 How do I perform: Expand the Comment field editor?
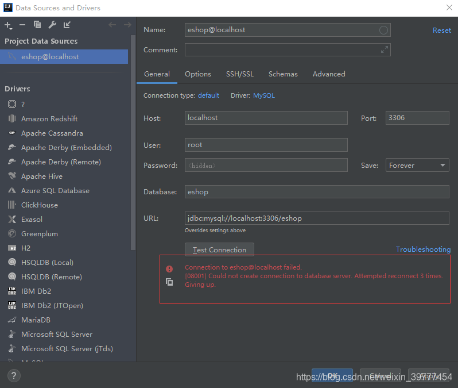(385, 50)
